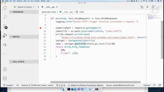This screenshot has height=92, width=164.
Task: Open the Search view in activity bar
Action: tap(5, 17)
